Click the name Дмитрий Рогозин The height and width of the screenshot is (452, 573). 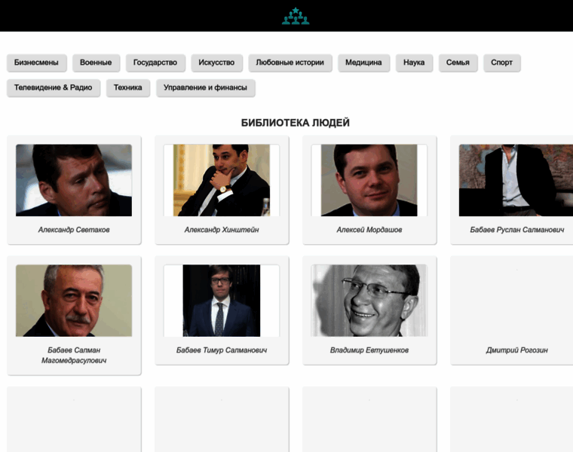pyautogui.click(x=516, y=350)
